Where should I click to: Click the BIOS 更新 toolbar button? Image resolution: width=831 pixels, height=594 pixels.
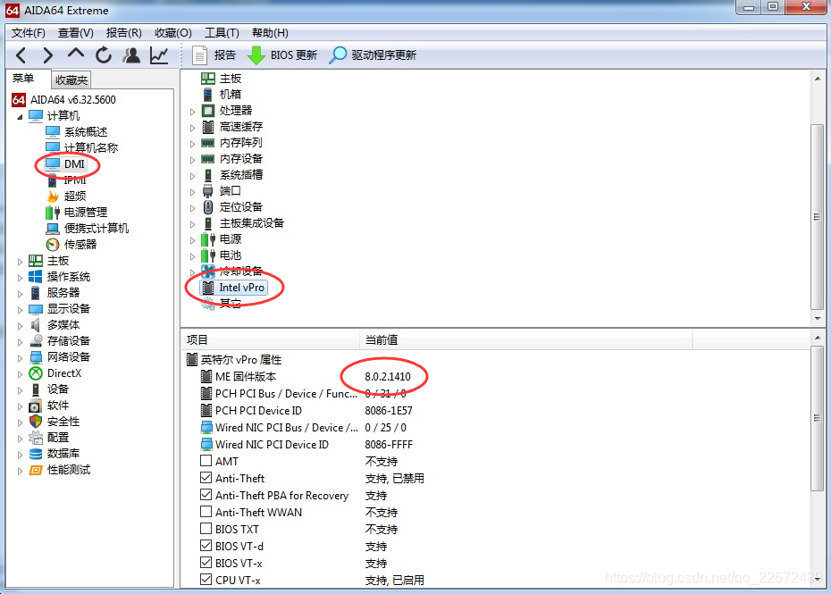click(x=282, y=55)
